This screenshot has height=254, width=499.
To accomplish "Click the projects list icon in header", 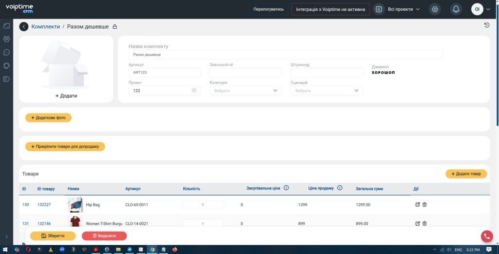I will (379, 9).
